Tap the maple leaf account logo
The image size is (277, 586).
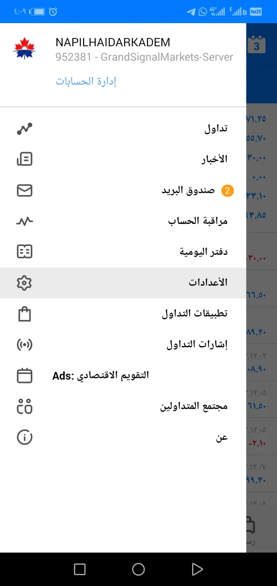click(24, 49)
